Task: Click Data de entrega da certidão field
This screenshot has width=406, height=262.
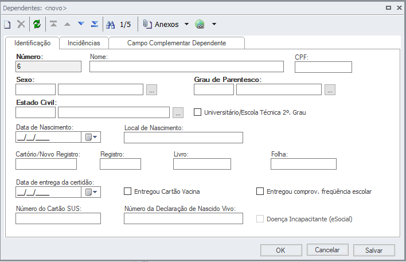Action: tap(48, 192)
